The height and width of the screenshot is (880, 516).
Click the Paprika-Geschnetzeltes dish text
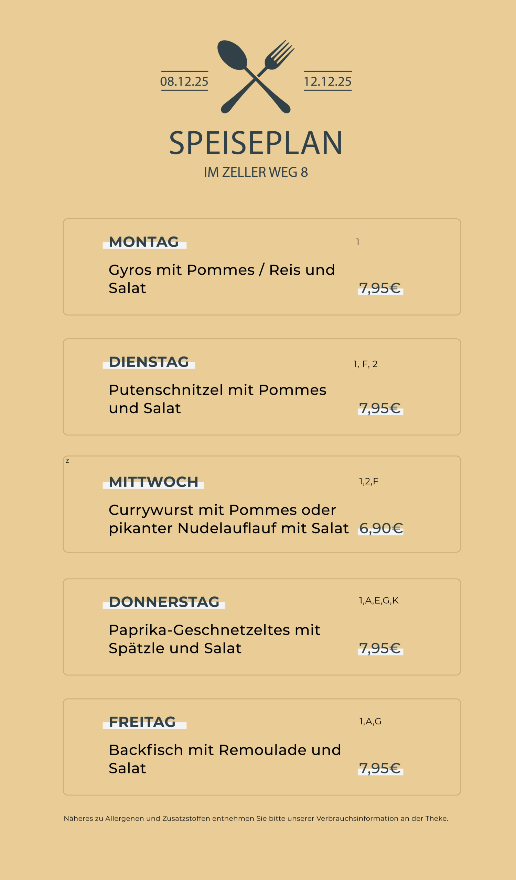pos(214,639)
